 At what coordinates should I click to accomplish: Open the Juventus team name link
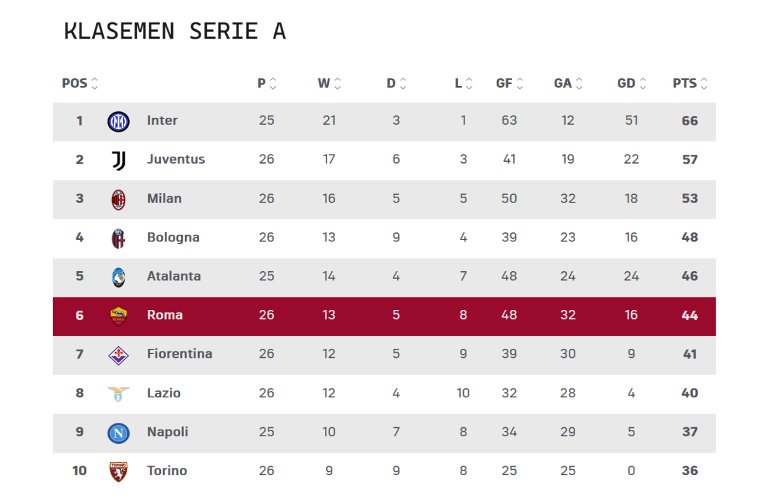coord(176,160)
